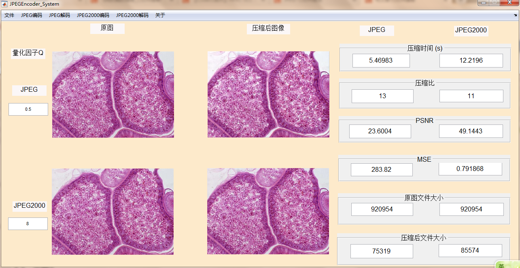Click JPEG compression ratio value 13

click(x=382, y=96)
